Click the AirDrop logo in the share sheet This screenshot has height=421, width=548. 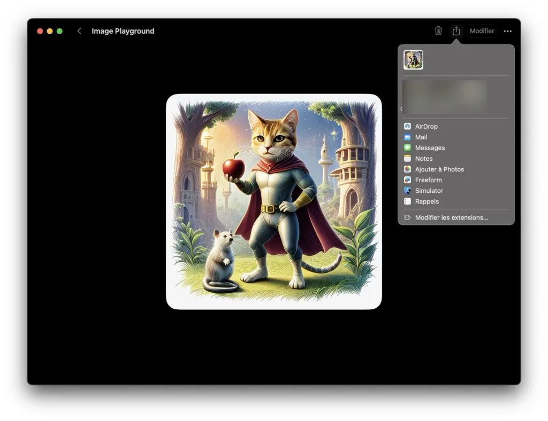tap(408, 126)
